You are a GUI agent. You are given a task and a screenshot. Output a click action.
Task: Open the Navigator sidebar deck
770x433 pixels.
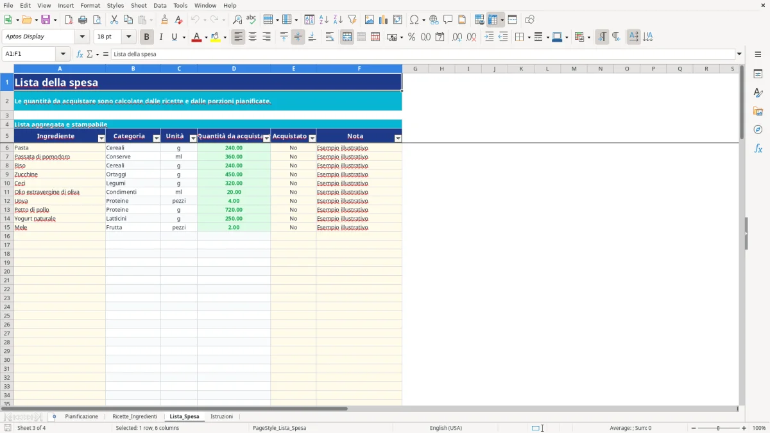tap(758, 130)
